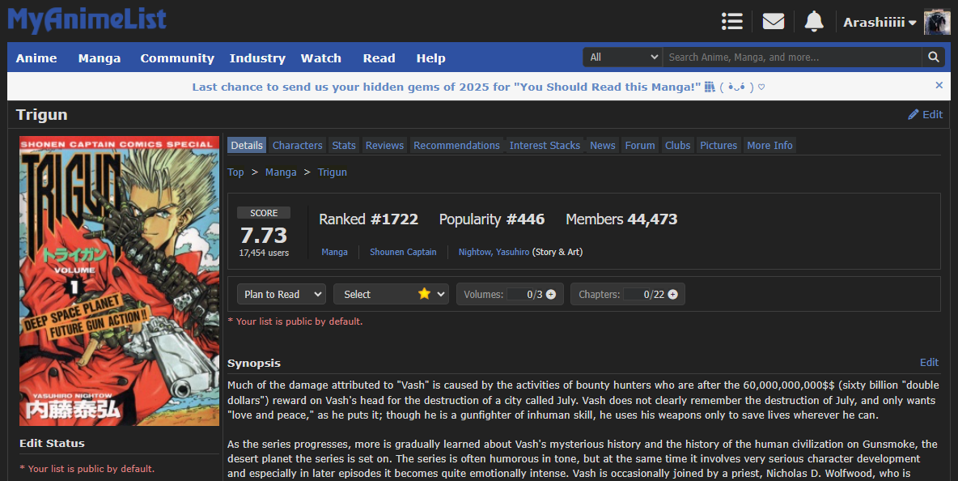This screenshot has width=958, height=481.
Task: Open the Watch menu
Action: click(x=320, y=58)
